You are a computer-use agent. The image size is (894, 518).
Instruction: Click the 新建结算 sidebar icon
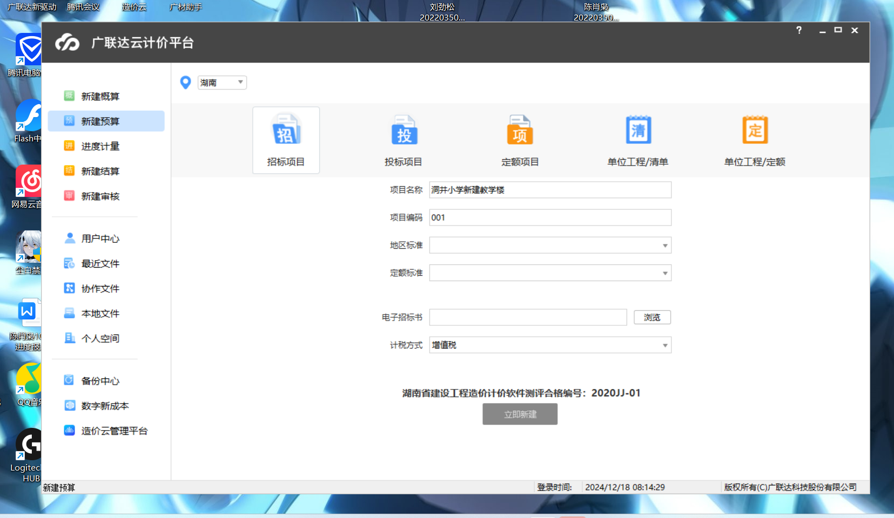69,171
